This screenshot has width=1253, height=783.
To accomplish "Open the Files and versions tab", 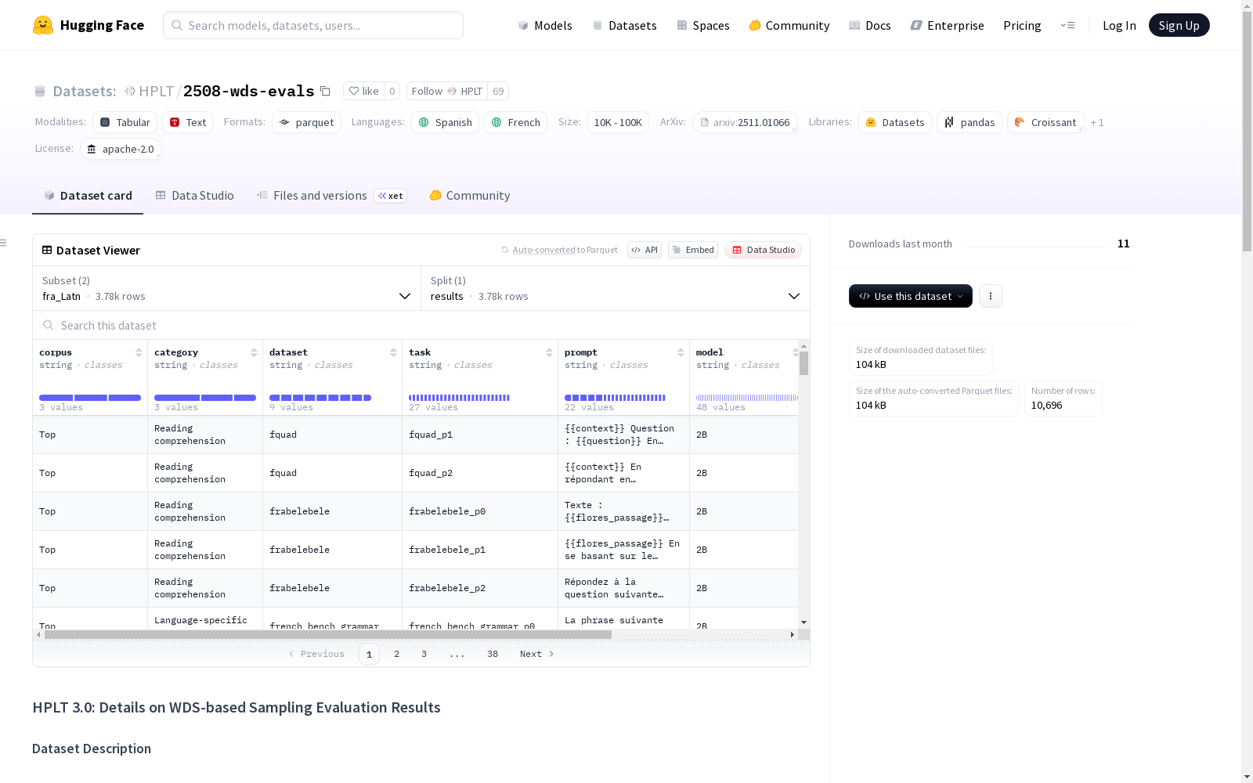I will click(x=331, y=196).
